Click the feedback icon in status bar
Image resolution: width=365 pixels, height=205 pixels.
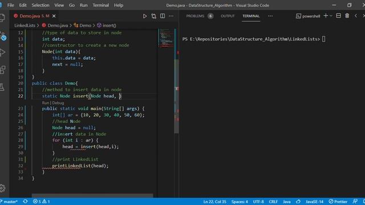(355, 202)
